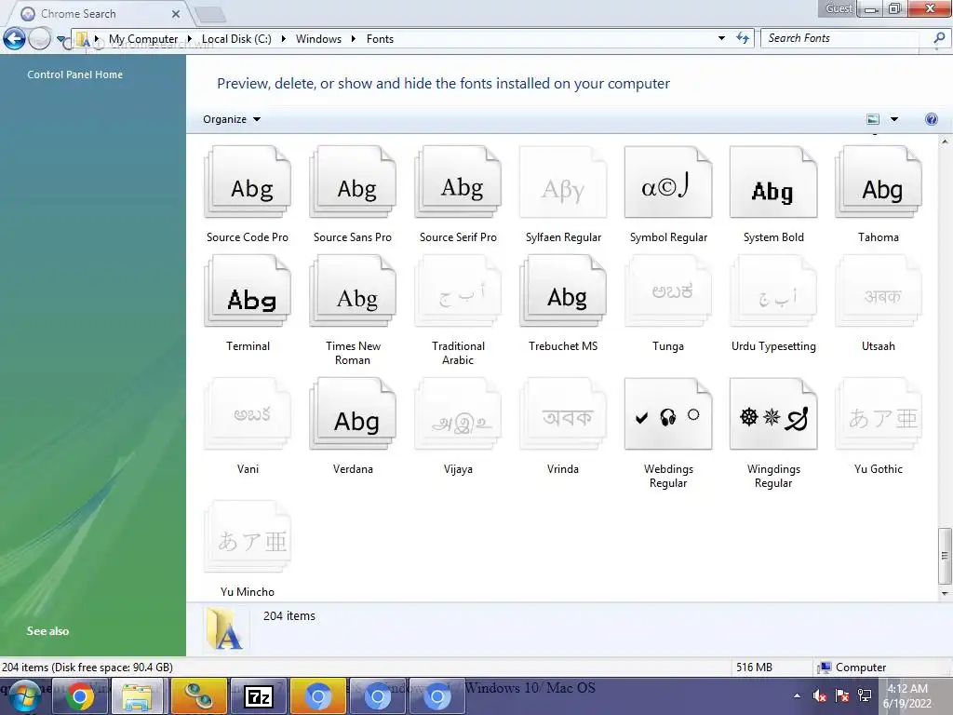Select the Sylfaen Regular font icon
Screen dimensions: 953x715
[563, 182]
